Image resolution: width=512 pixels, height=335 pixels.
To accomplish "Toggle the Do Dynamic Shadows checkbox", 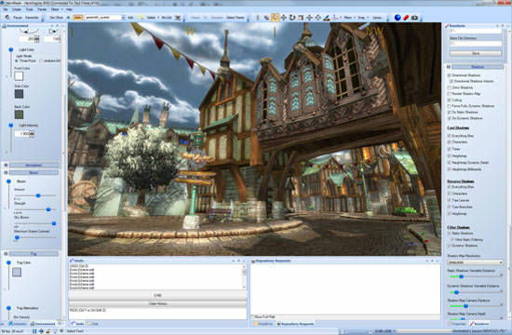I will (x=450, y=118).
